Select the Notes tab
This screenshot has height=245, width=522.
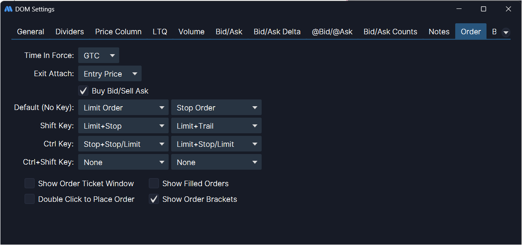[x=439, y=32]
